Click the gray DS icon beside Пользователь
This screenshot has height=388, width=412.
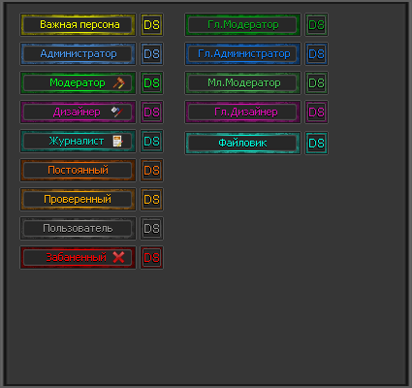[151, 228]
